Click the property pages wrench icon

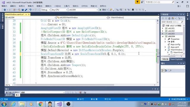[170, 70]
